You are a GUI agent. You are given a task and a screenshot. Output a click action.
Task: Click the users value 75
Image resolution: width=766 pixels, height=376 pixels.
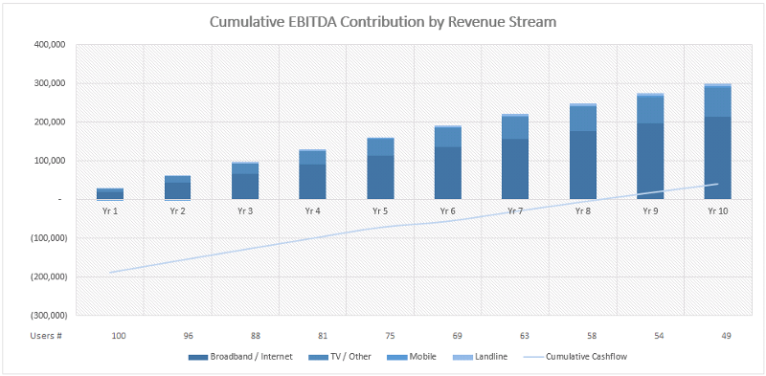(x=391, y=336)
